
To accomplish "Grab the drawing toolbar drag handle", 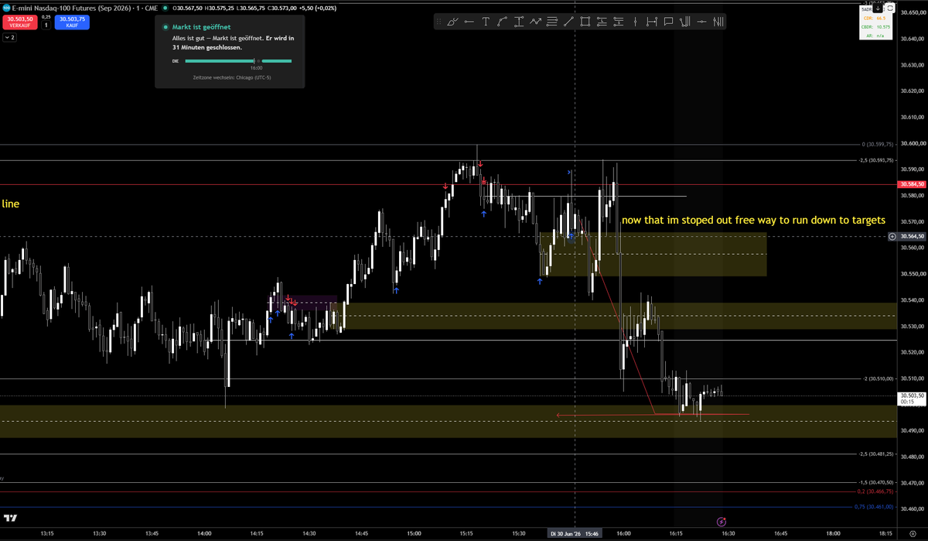I will tap(438, 22).
